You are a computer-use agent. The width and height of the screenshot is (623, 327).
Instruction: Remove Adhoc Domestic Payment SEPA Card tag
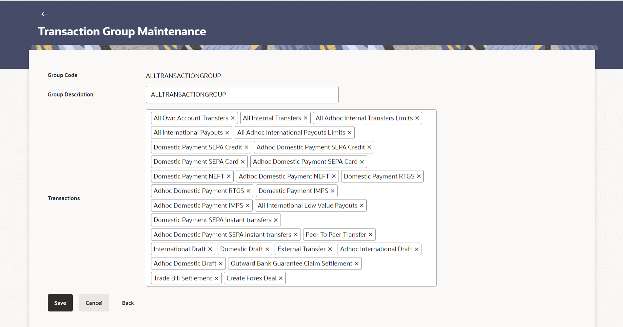coord(362,162)
